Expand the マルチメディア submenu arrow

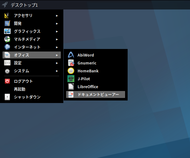click(57, 39)
